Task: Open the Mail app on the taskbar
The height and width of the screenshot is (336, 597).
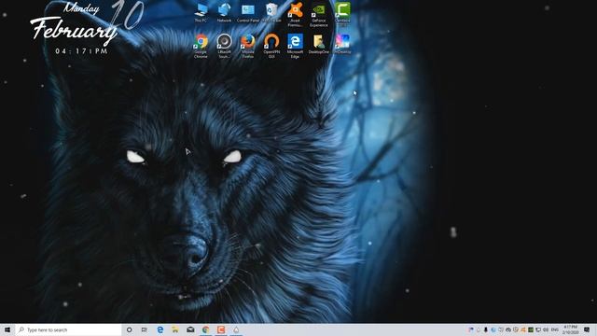Action: (x=190, y=329)
